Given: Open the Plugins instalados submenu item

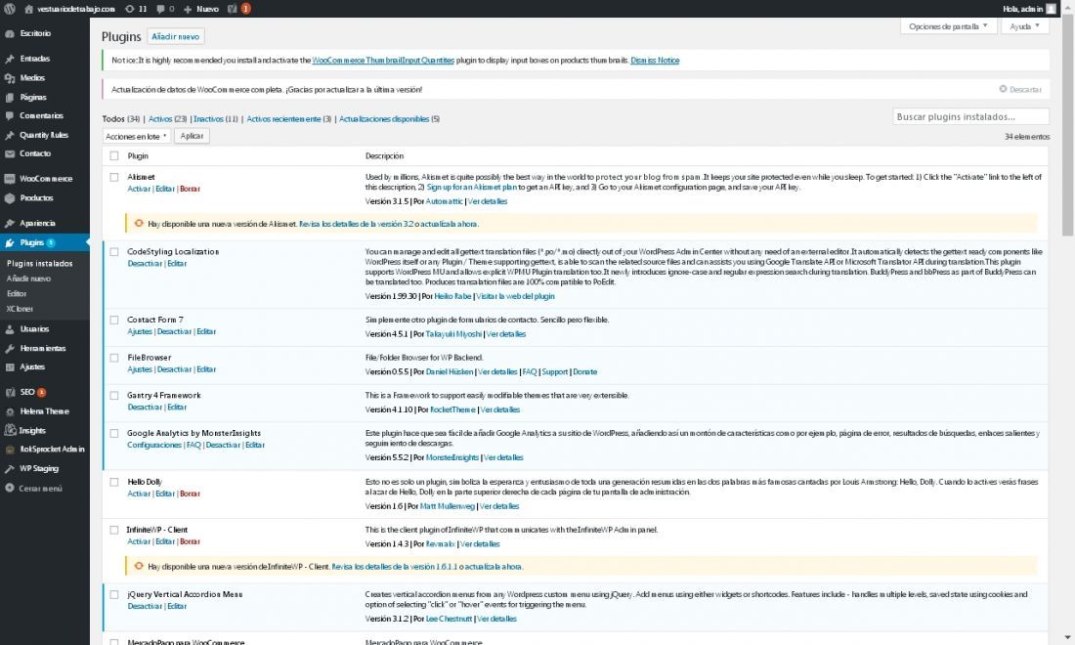Looking at the screenshot, I should (x=40, y=263).
